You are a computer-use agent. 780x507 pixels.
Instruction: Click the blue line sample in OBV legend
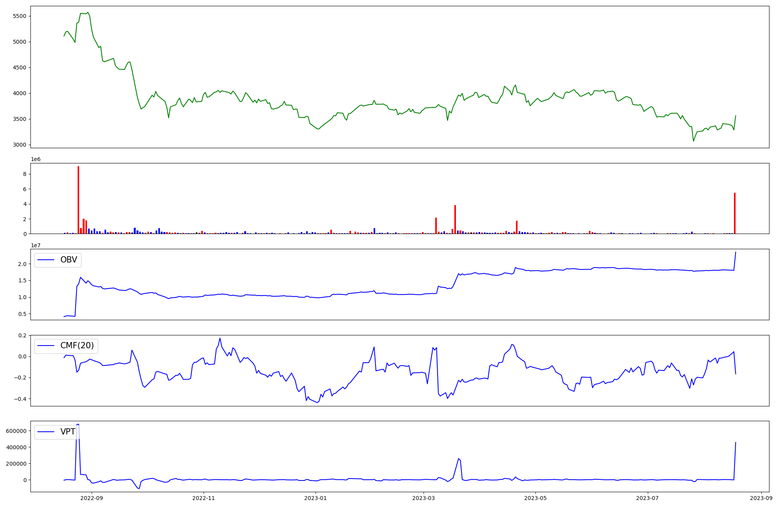click(x=46, y=260)
